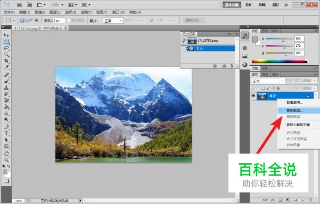Screen dimensions: 320x204
Task: Select the Blur tool
Action: pos(6,113)
